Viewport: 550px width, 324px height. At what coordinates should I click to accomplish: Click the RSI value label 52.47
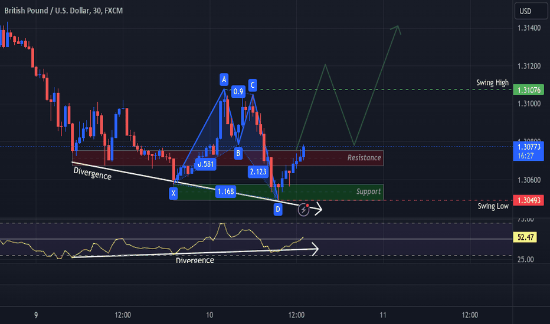tap(525, 237)
